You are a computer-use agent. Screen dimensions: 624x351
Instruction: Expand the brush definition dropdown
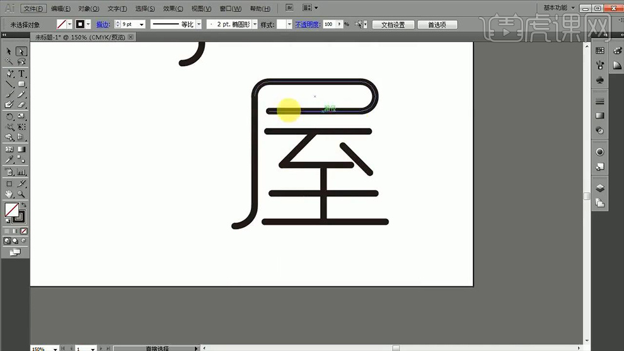(x=255, y=24)
